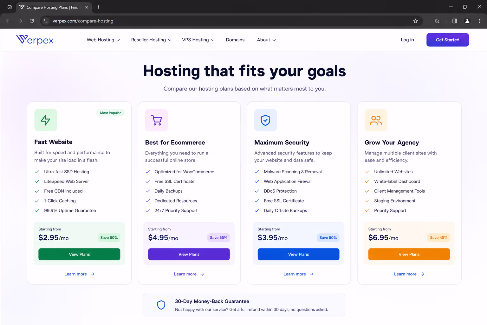The width and height of the screenshot is (487, 325).
Task: Click the Save 50% badge
Action: [328, 238]
